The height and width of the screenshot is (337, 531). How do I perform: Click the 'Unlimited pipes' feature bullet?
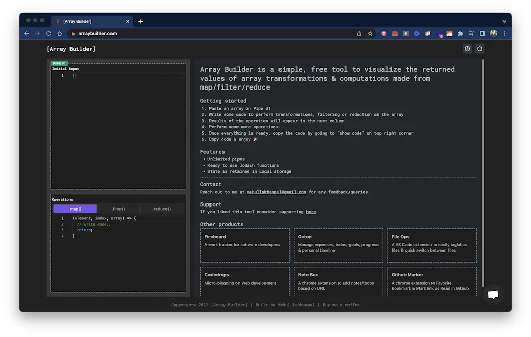click(226, 159)
